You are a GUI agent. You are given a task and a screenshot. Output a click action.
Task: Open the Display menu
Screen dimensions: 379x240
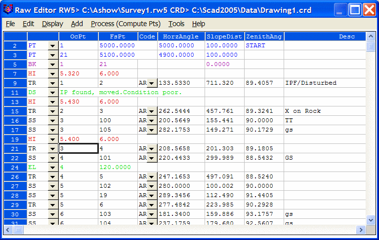[52, 24]
